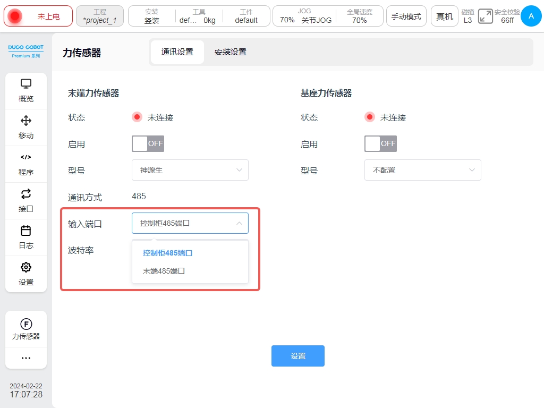Toggle the 基座力传感器 启用 switch

[x=380, y=143]
